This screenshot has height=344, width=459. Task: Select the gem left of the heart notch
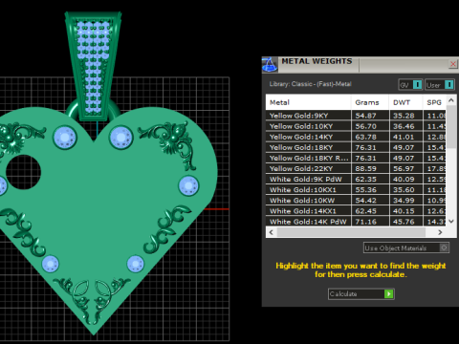(65, 138)
